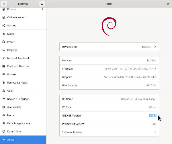Open the Printers panel
This screenshot has width=172, height=144.
point(23,74)
